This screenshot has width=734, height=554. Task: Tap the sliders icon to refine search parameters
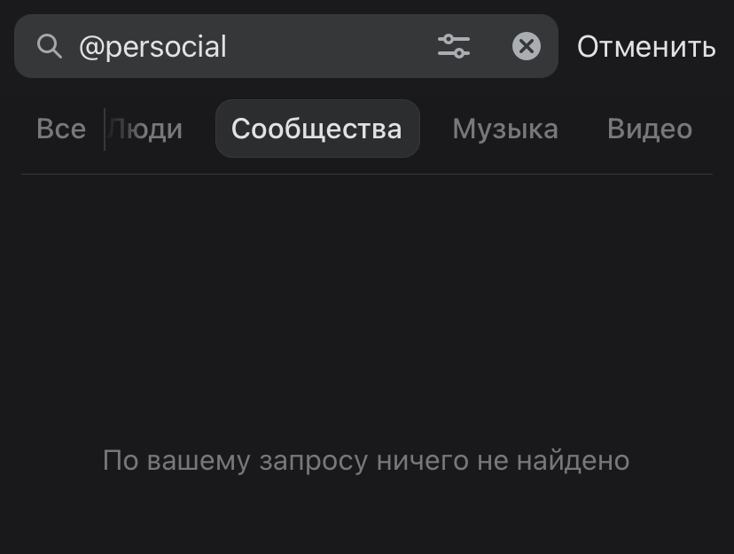(455, 46)
